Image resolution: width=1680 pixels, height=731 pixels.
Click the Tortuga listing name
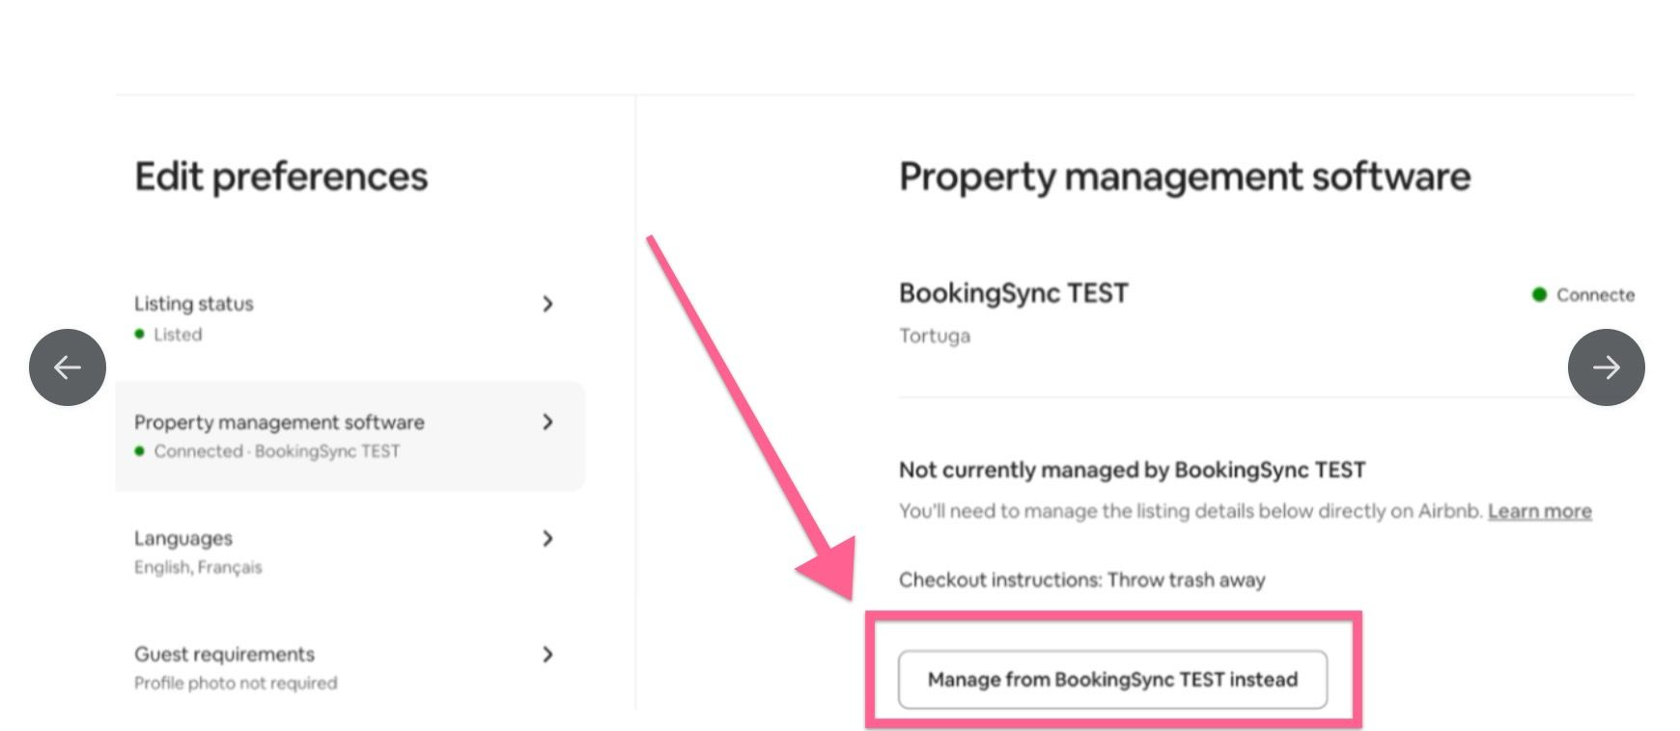tap(934, 336)
